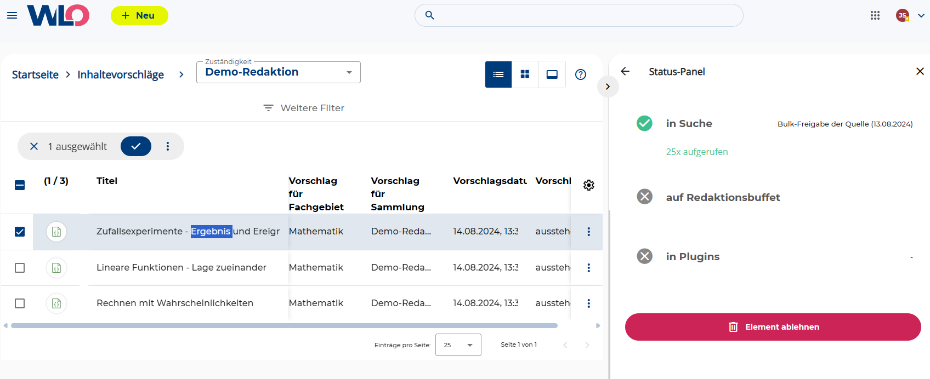Open the row menu for Lineare Funktionen

(589, 268)
